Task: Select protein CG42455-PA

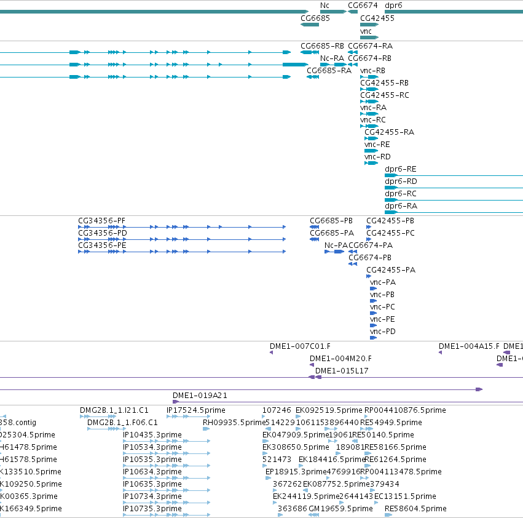Action: 391,270
